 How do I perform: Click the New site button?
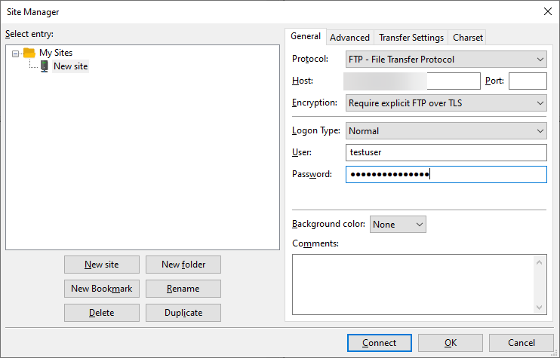click(102, 265)
